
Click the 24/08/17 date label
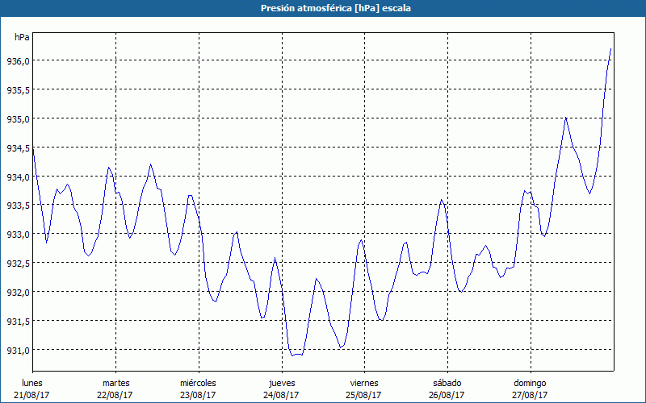point(281,395)
